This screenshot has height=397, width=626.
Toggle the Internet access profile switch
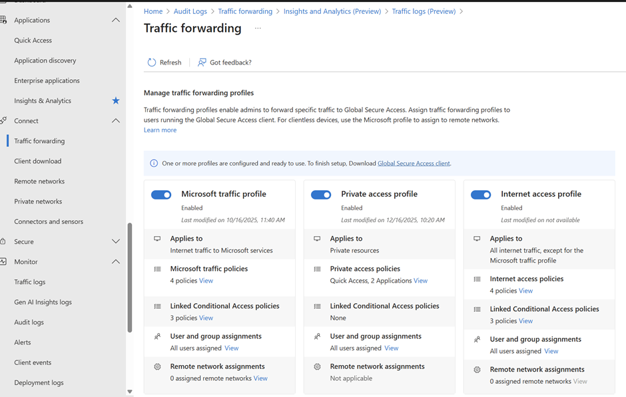[481, 195]
